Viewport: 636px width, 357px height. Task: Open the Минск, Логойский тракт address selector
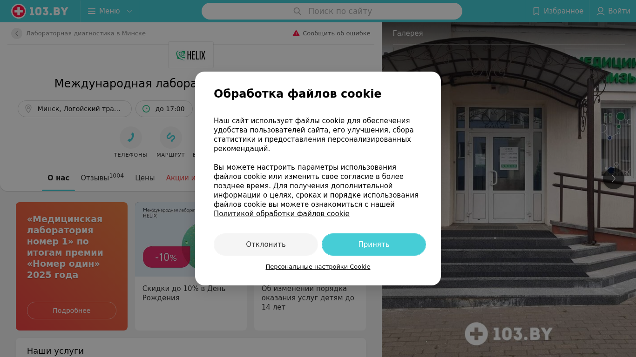[x=74, y=109]
